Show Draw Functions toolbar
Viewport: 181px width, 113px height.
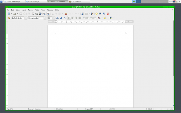point(92,14)
